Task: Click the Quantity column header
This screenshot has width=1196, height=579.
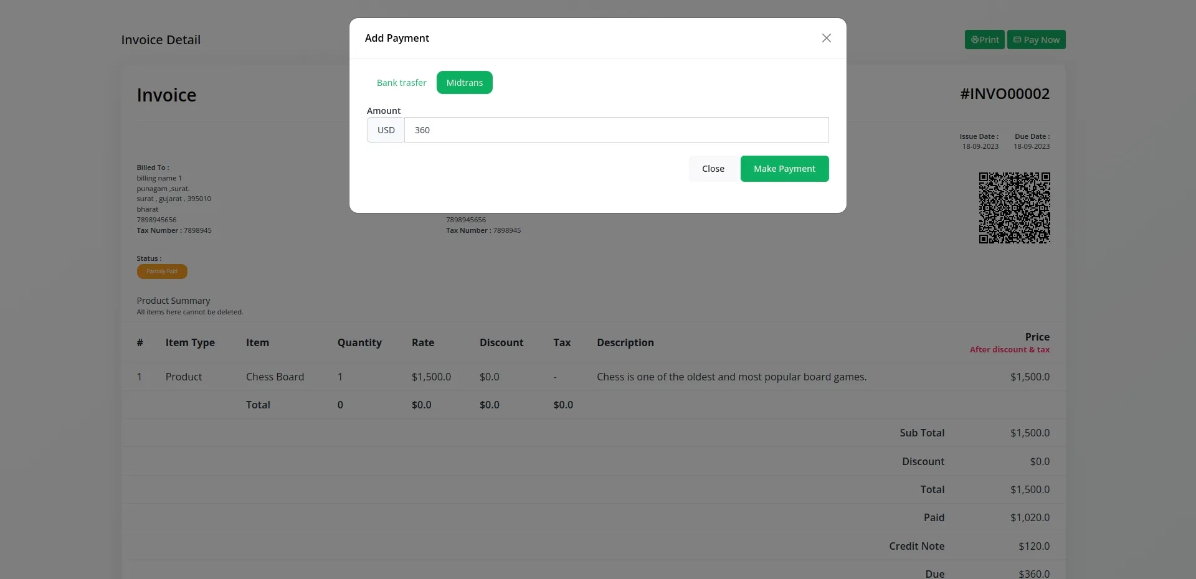Action: coord(359,342)
